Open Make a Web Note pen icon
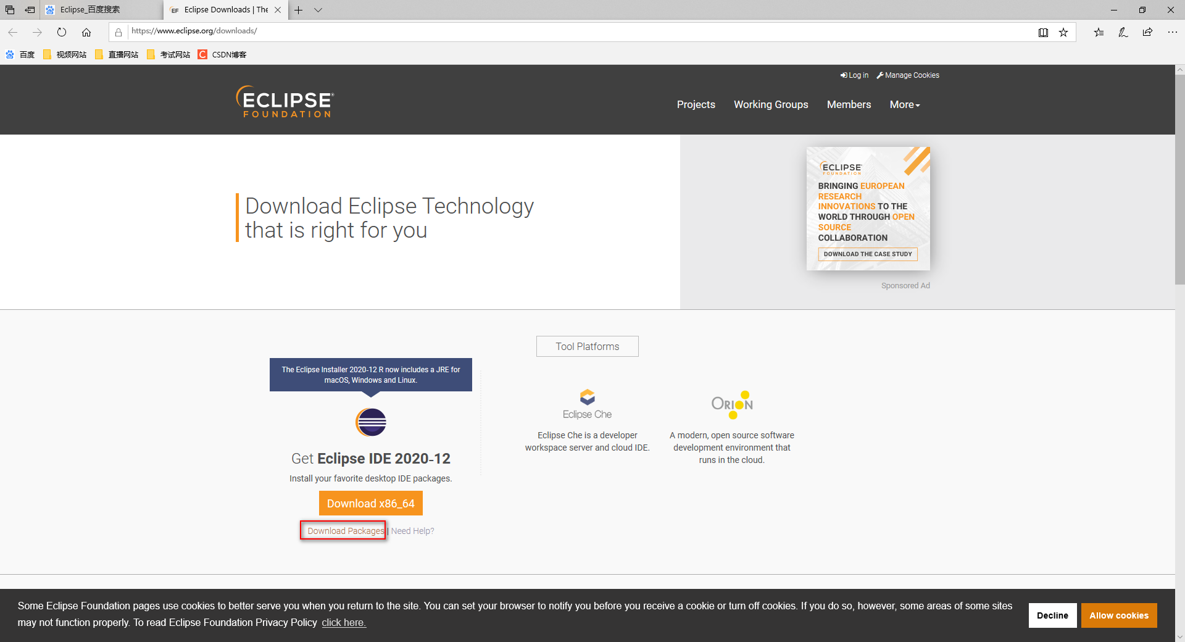The image size is (1185, 642). pyautogui.click(x=1123, y=32)
